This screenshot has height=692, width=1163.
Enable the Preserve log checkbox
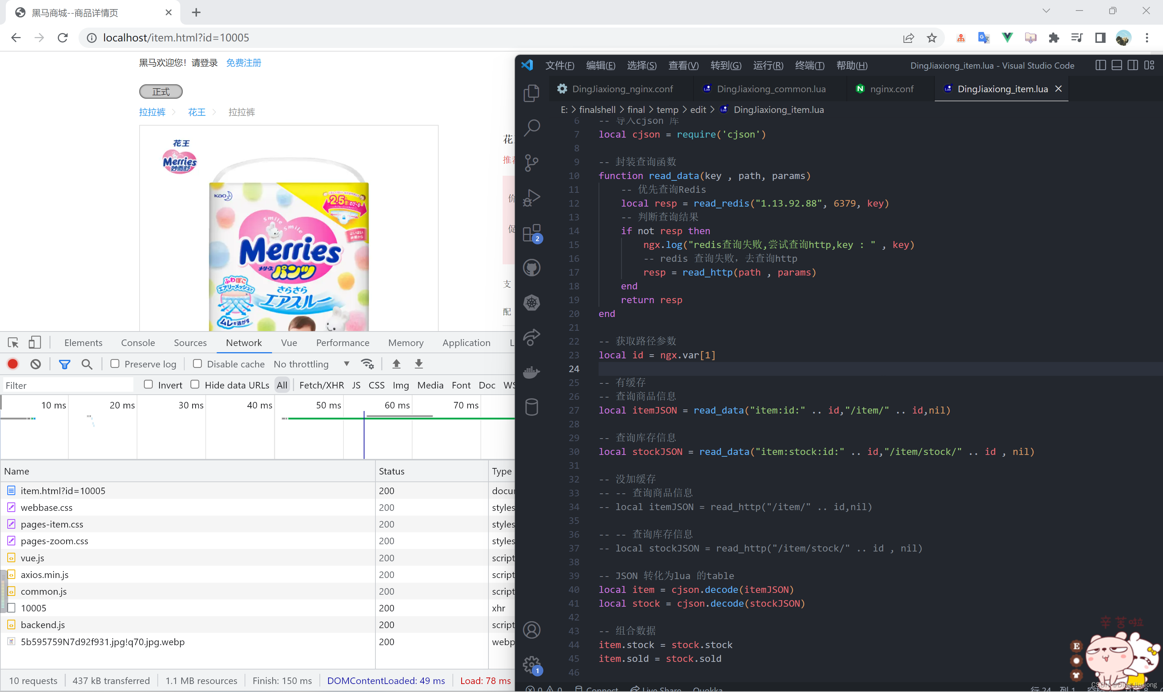tap(115, 363)
